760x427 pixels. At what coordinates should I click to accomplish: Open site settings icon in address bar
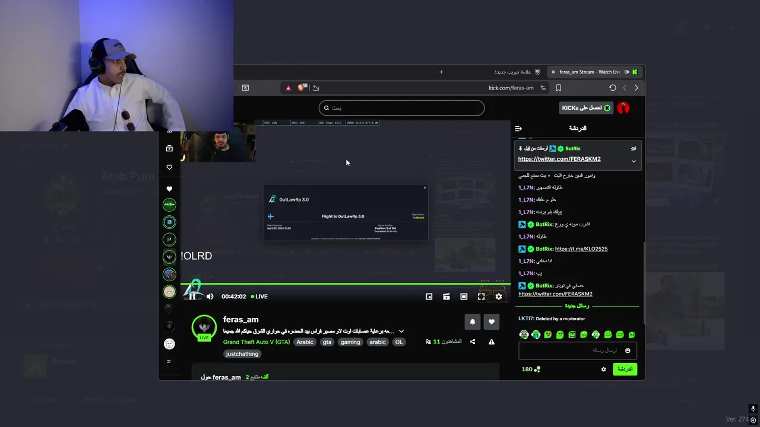tap(543, 88)
